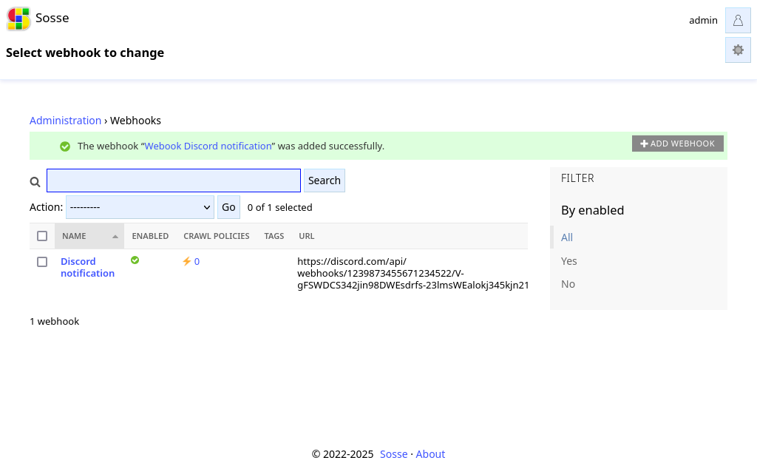Click the Search button

pos(325,180)
